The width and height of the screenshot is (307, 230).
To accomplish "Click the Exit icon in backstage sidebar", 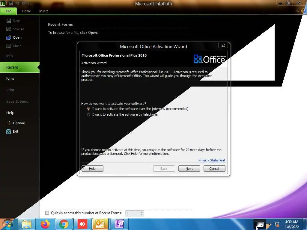I will point(8,132).
